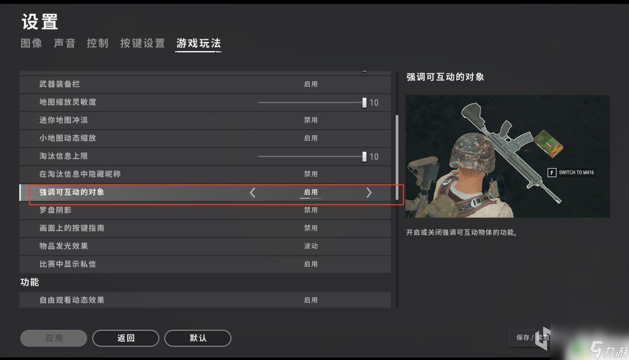Select the 在淘汰信息中隐藏昵称 row label
This screenshot has height=360, width=629.
(x=80, y=174)
